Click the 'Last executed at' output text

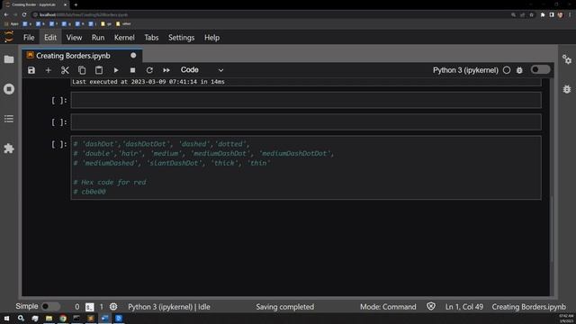(148, 82)
